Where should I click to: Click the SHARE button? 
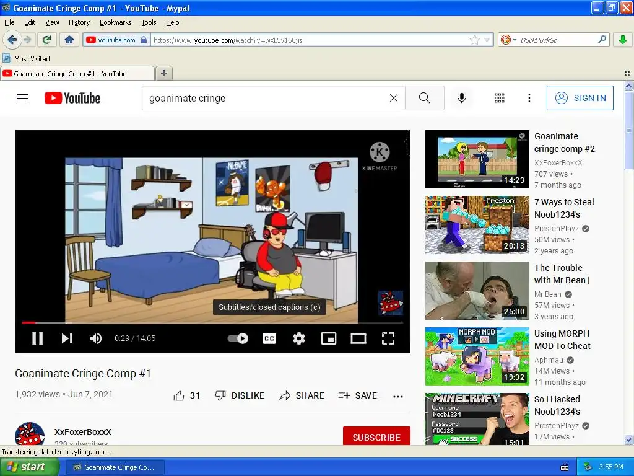(x=302, y=395)
